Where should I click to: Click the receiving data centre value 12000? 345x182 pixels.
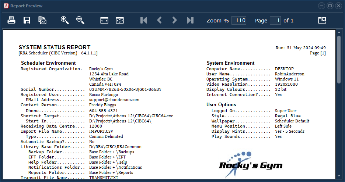[95, 126]
